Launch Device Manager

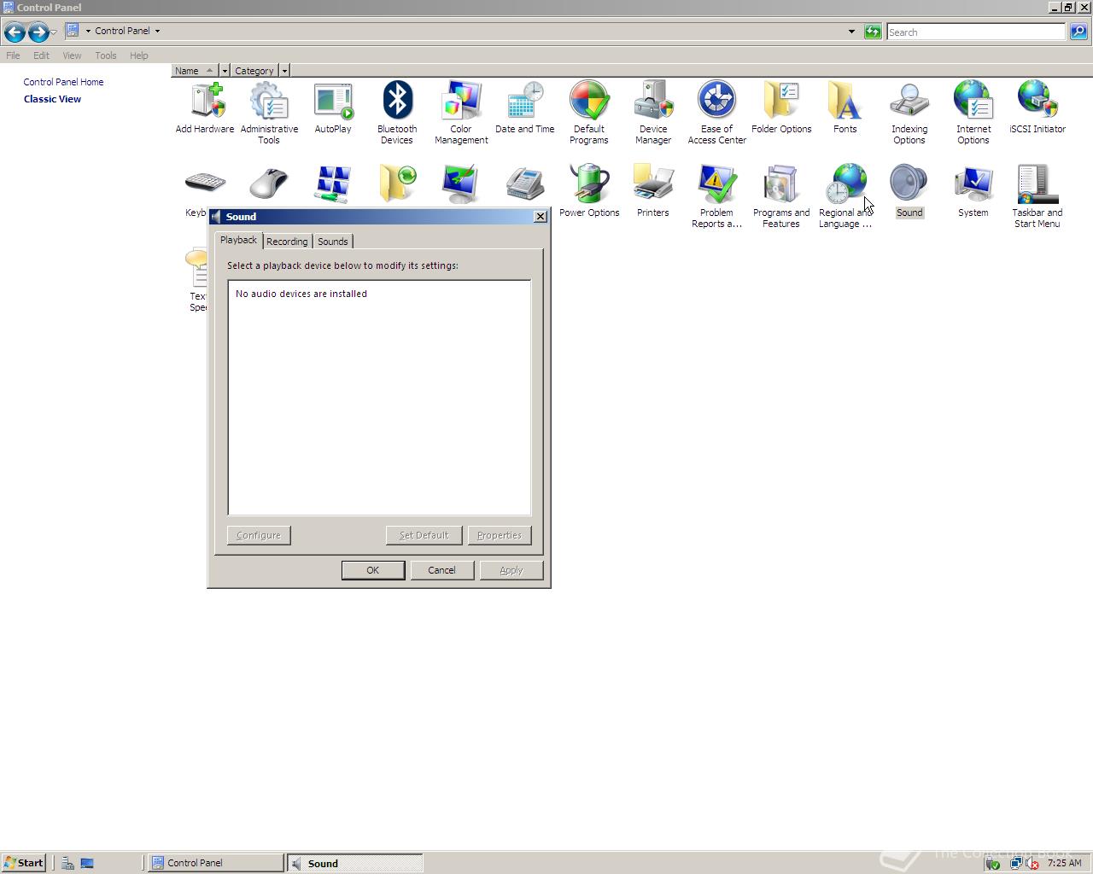[653, 113]
